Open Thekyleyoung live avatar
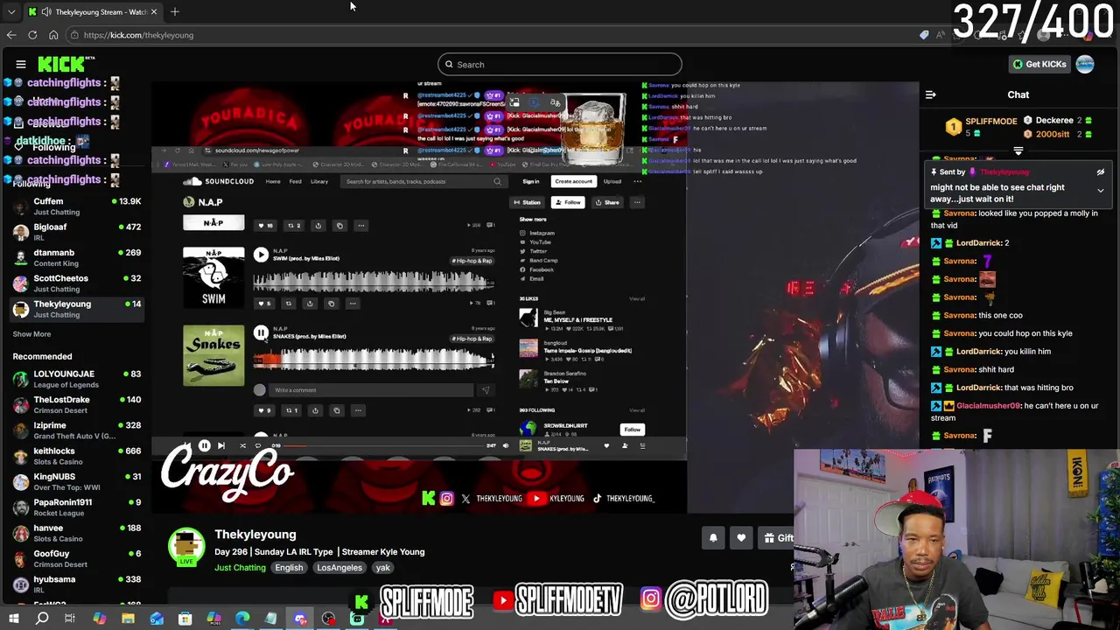1120x630 pixels. [185, 545]
